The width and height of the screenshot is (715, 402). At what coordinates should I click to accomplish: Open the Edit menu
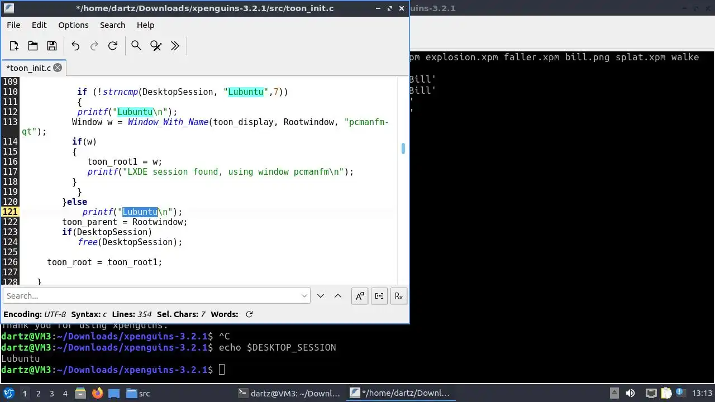click(39, 25)
